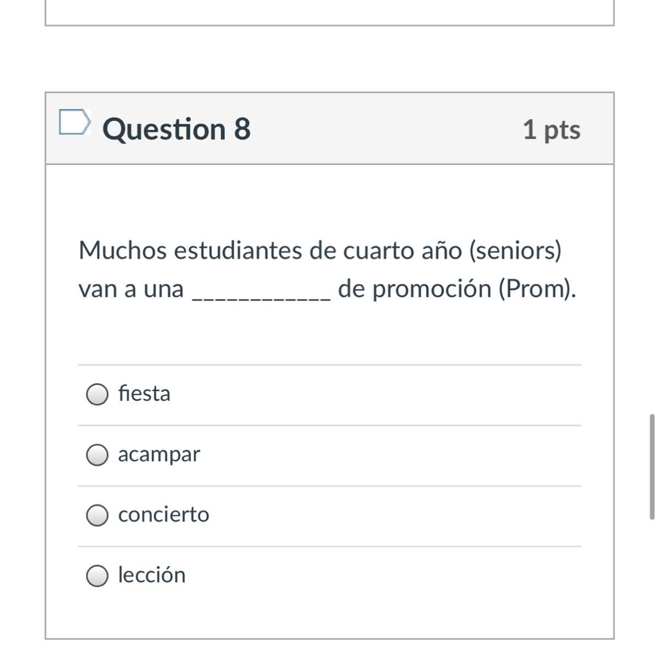Image resolution: width=660 pixels, height=660 pixels.
Task: Click the acampar answer text
Action: click(x=159, y=454)
